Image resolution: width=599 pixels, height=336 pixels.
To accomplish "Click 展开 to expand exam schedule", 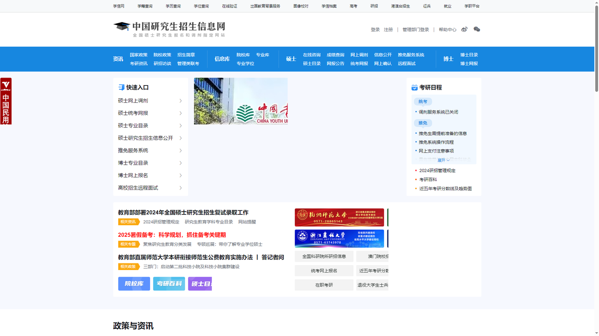I will click(x=443, y=160).
